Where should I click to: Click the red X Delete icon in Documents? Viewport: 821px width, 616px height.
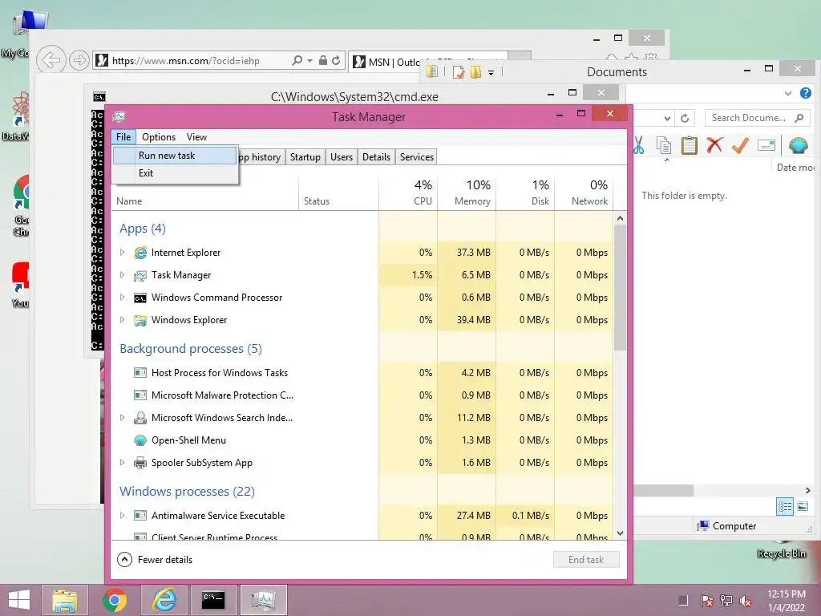point(714,145)
